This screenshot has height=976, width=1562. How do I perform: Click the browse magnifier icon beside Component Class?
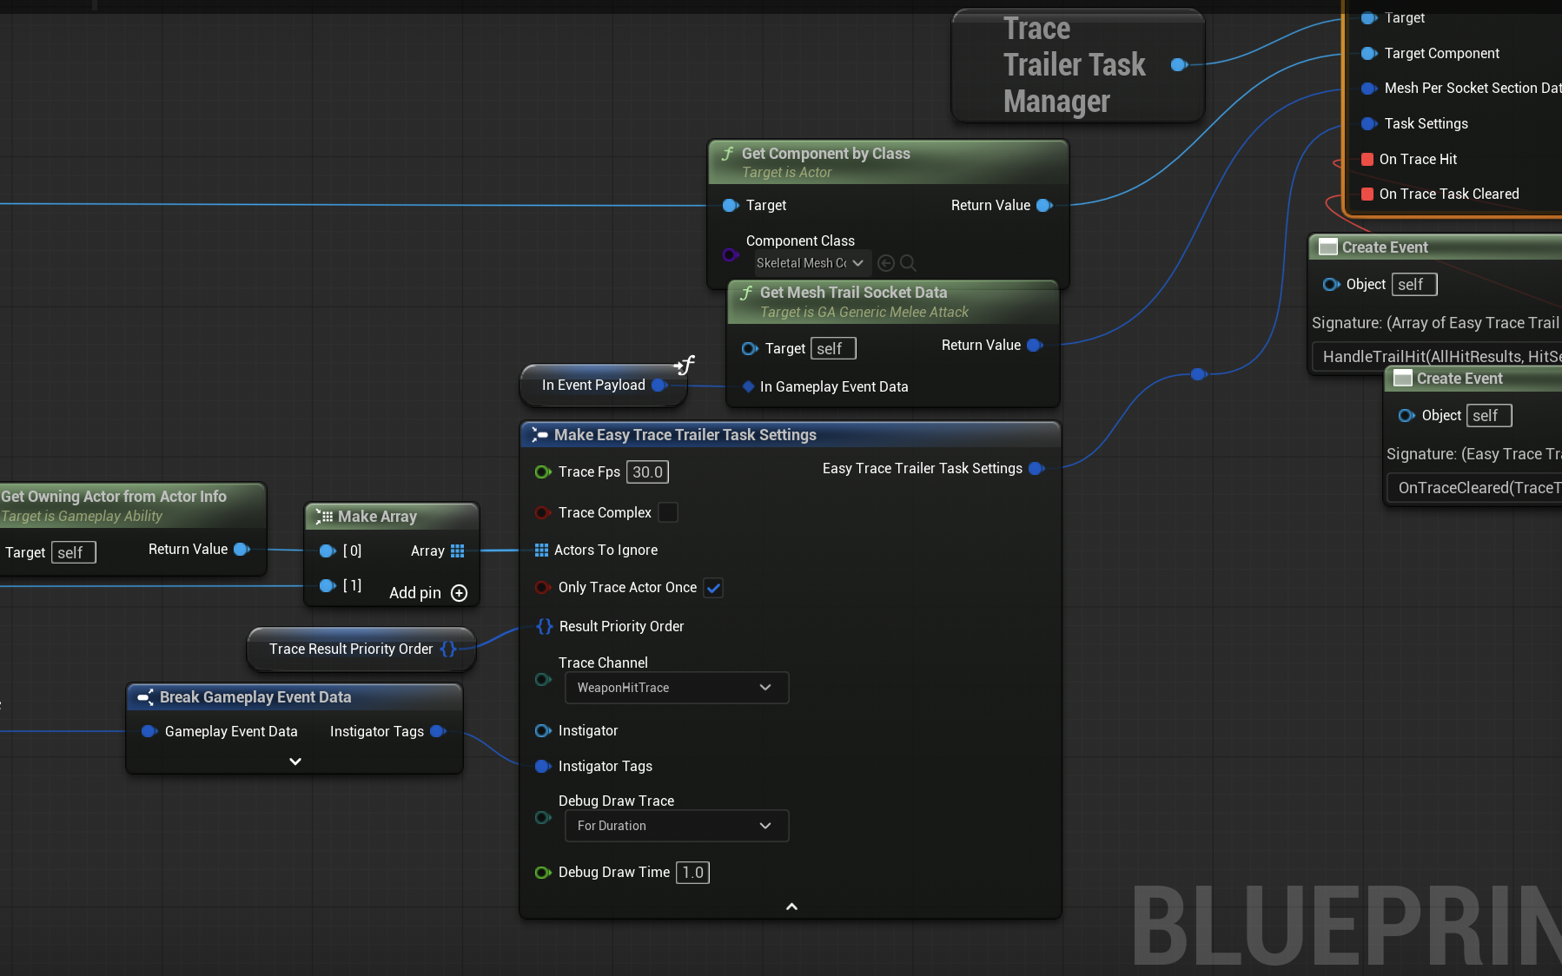pos(908,263)
